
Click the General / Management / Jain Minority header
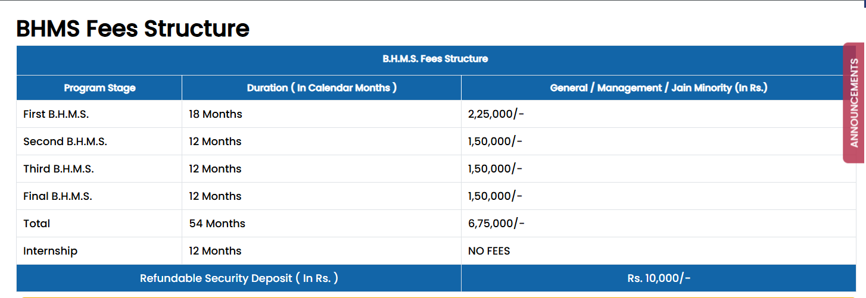(658, 88)
